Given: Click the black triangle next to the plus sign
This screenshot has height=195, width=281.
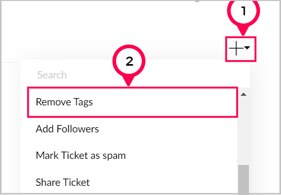Looking at the screenshot, I should pyautogui.click(x=247, y=48).
